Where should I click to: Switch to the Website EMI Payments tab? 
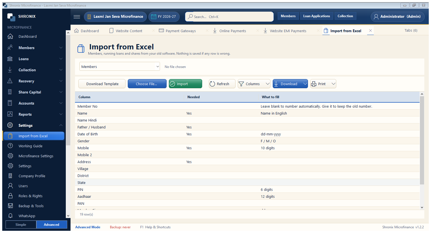(285, 31)
